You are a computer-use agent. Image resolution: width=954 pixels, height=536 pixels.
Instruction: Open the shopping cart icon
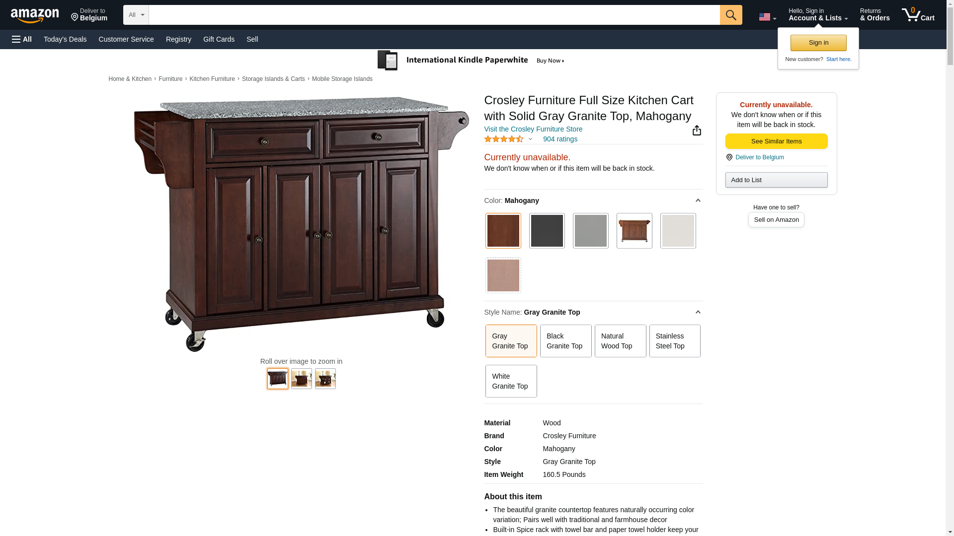tap(918, 15)
